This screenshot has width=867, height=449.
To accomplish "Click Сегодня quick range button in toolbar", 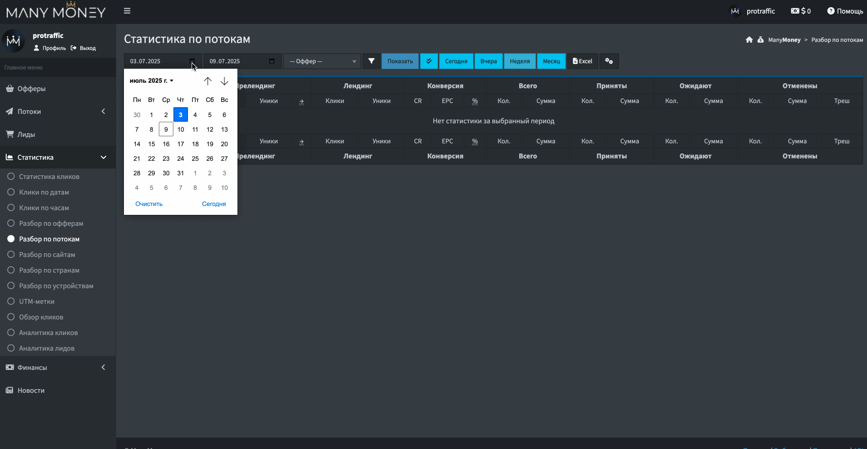I will [x=456, y=61].
